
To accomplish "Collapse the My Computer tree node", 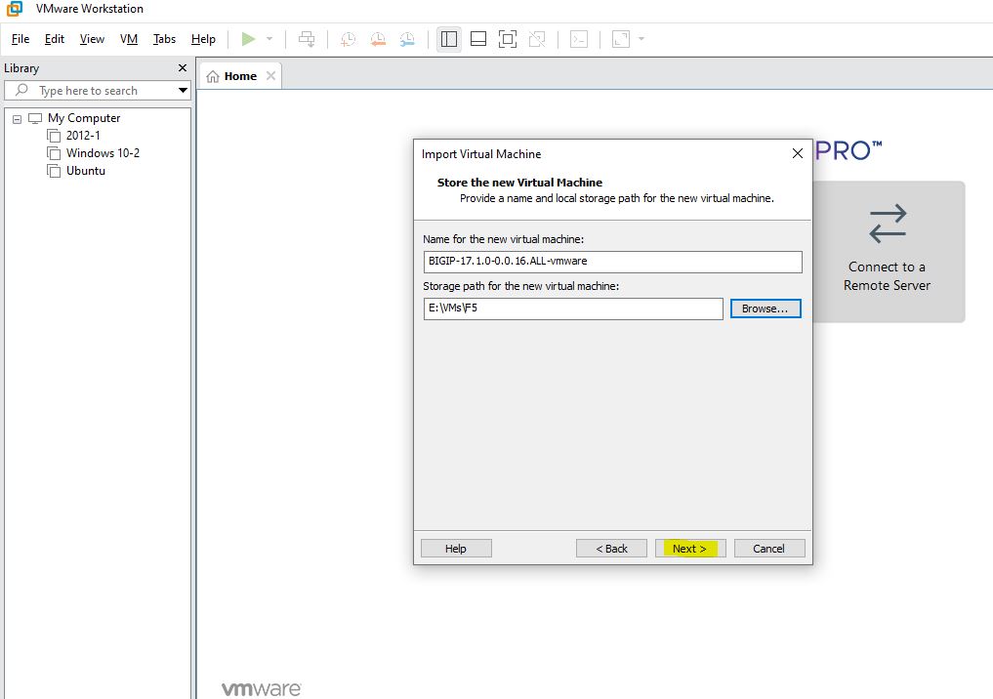I will [17, 118].
